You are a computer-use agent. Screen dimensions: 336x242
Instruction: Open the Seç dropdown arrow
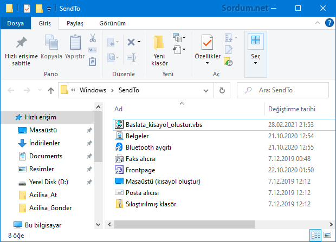point(255,63)
